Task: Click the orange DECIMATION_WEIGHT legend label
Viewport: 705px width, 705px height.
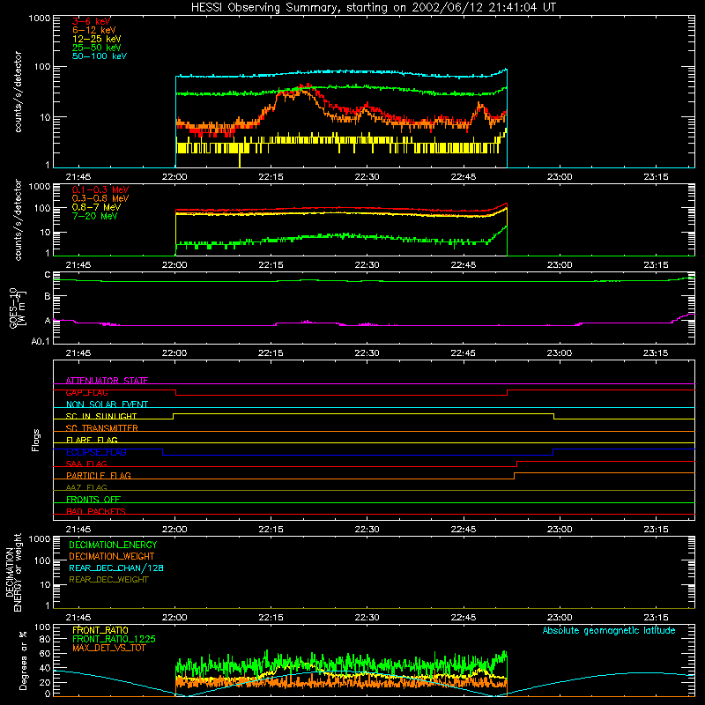Action: click(112, 556)
